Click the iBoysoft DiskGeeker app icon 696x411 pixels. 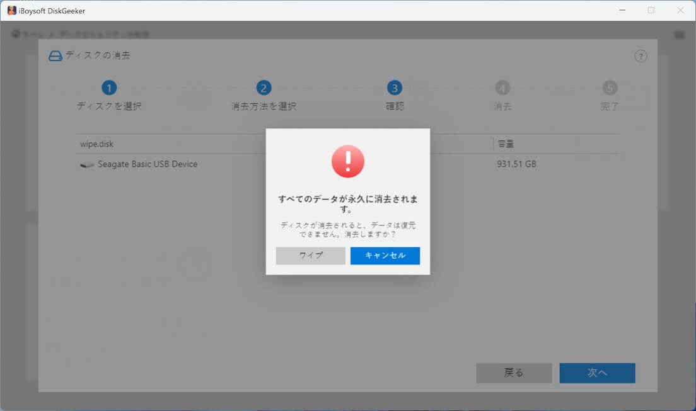pyautogui.click(x=12, y=10)
